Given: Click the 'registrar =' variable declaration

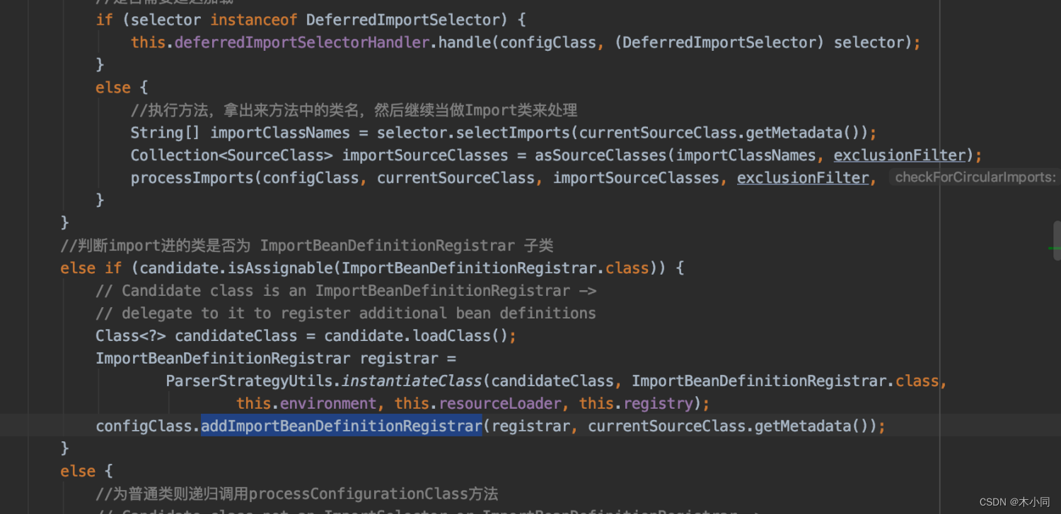Looking at the screenshot, I should tap(408, 359).
